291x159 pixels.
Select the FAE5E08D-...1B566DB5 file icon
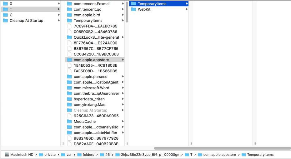coord(69,71)
